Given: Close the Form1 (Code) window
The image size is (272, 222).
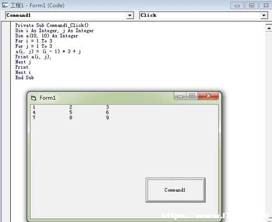Looking at the screenshot, I should (x=265, y=5).
